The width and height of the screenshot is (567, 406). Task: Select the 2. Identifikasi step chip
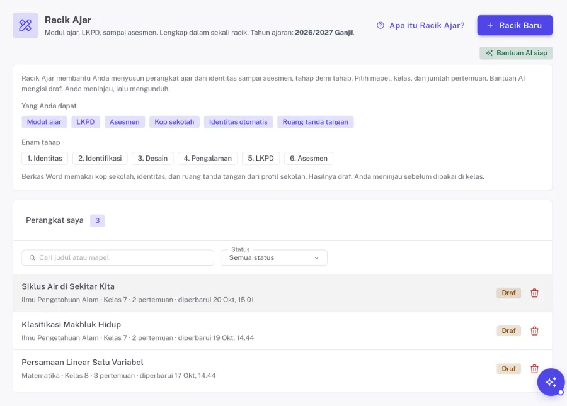(100, 158)
